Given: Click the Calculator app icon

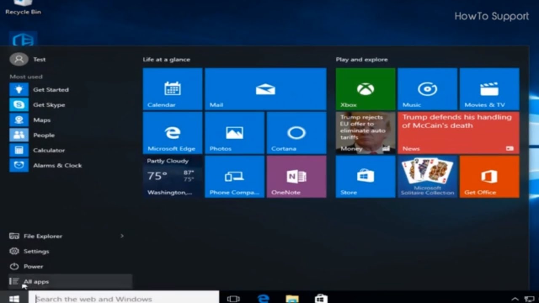Looking at the screenshot, I should pyautogui.click(x=19, y=150).
